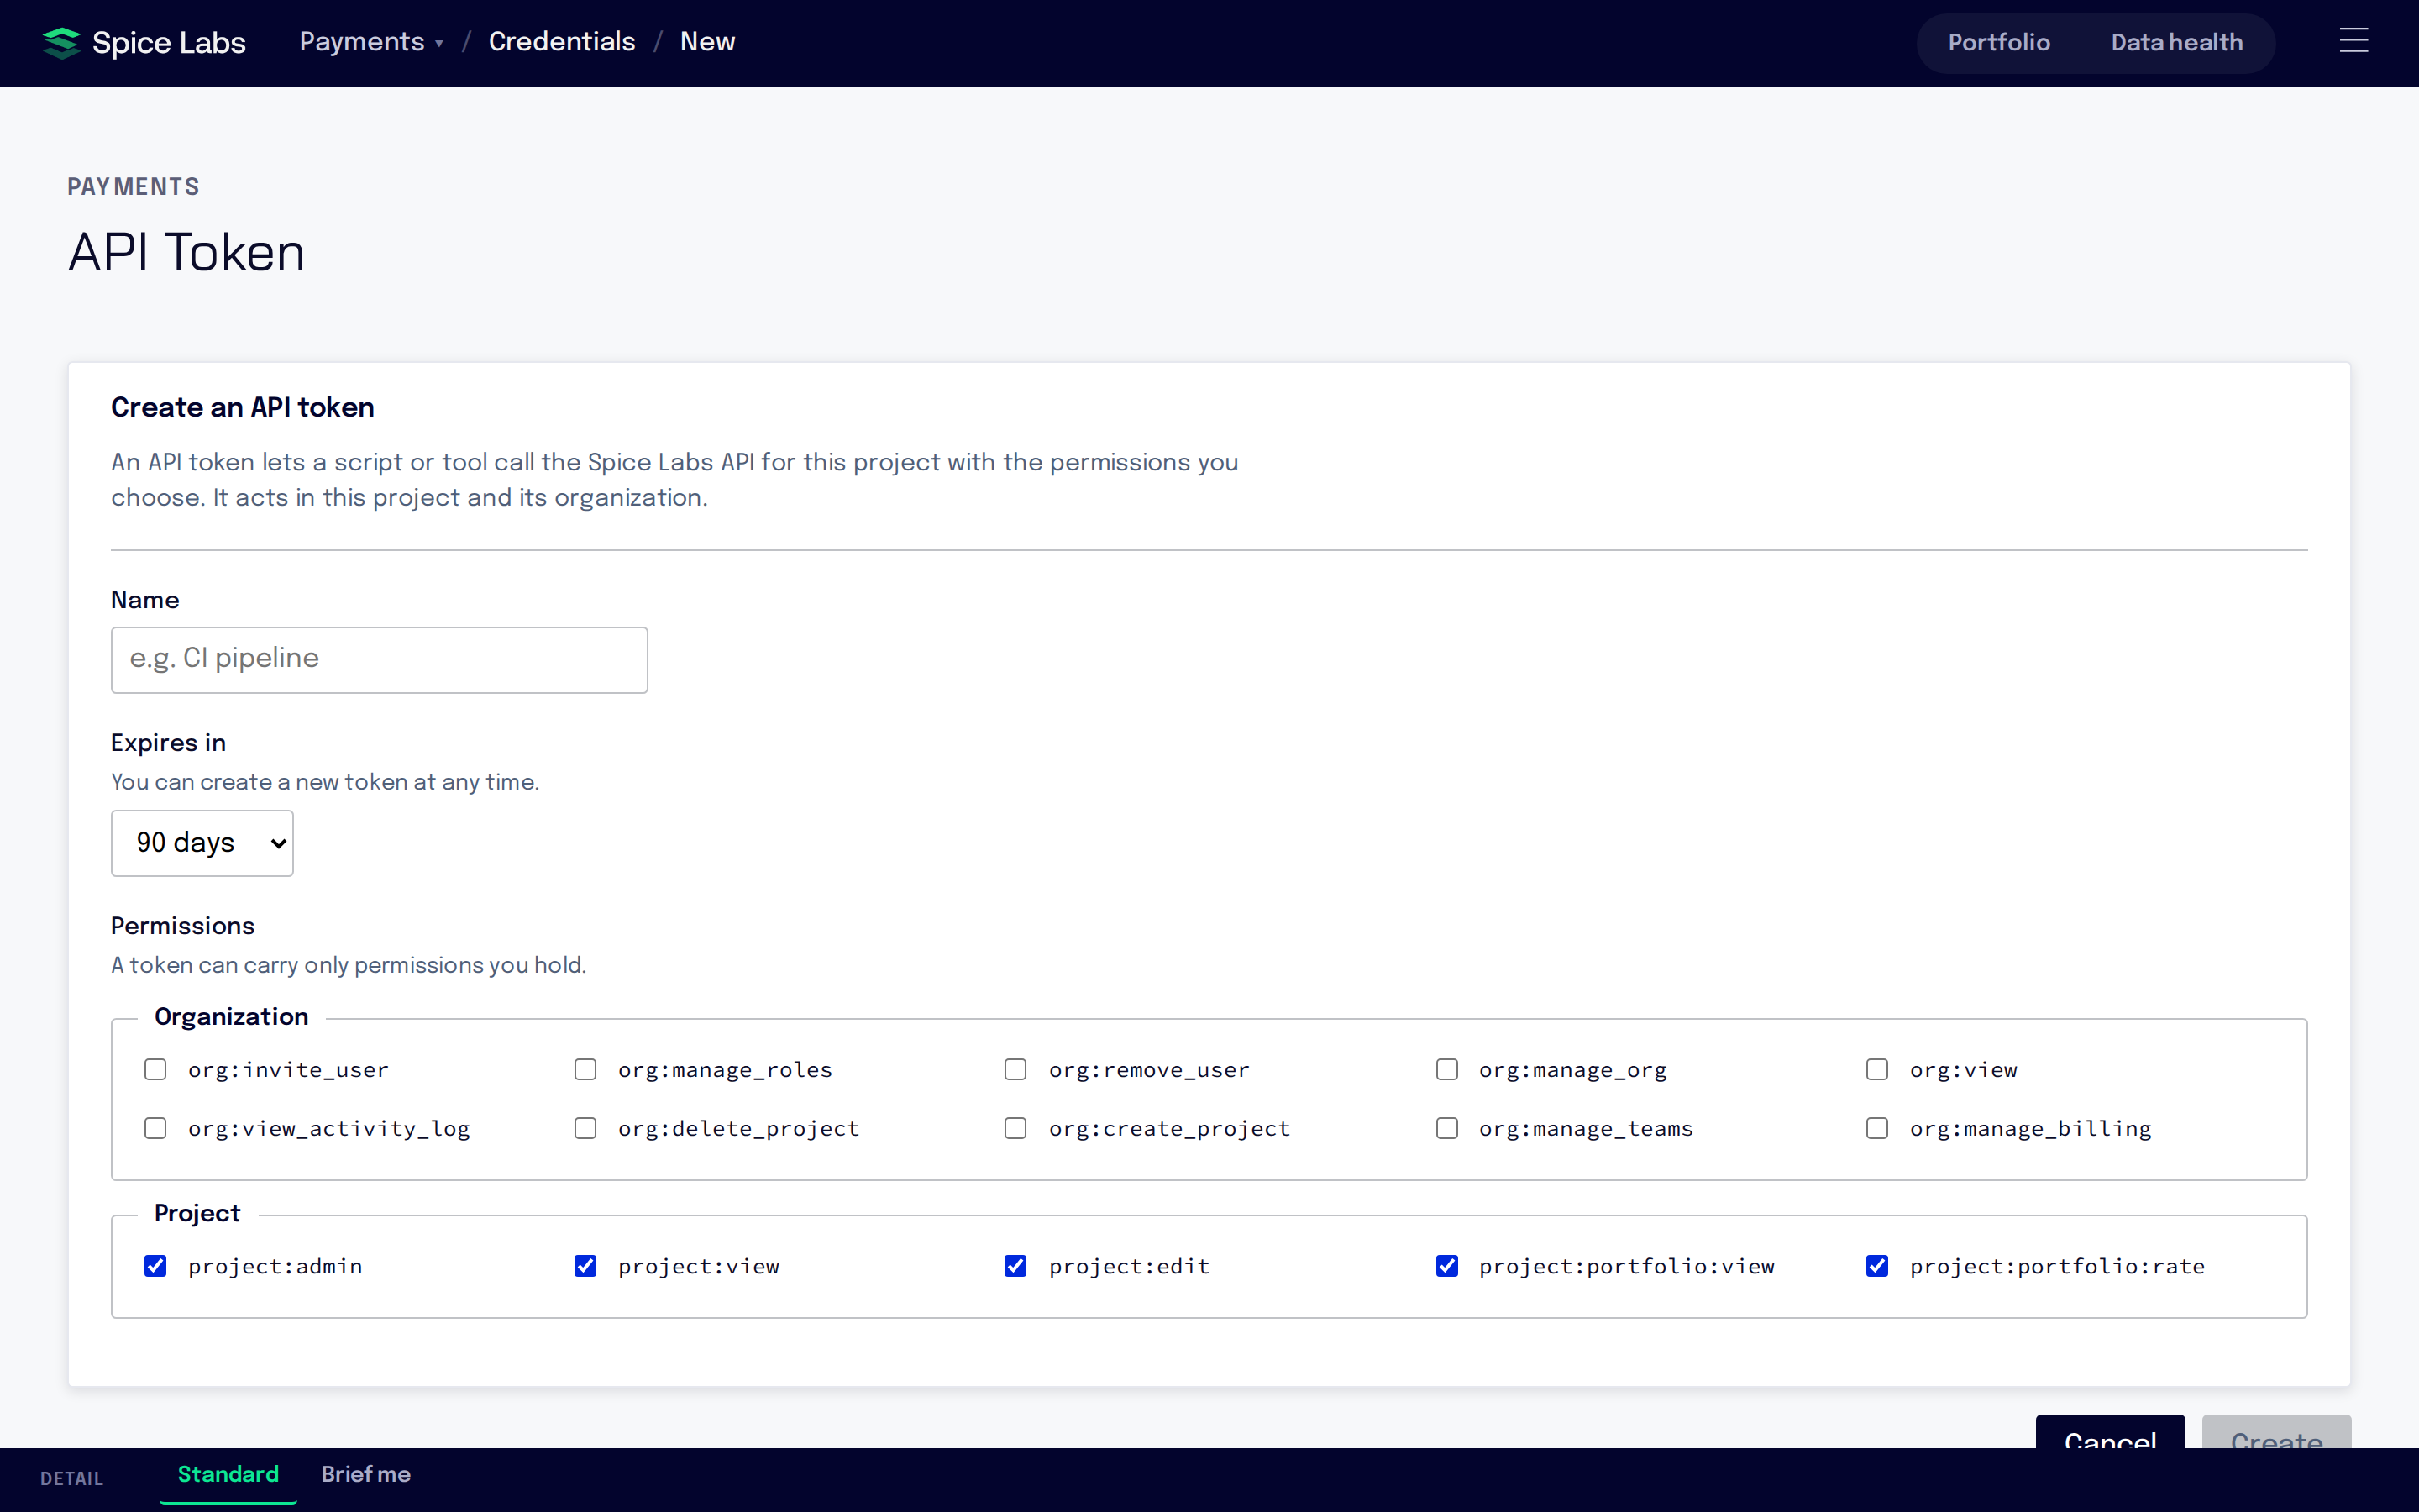This screenshot has height=1512, width=2419.
Task: Uncheck the project:view checkbox
Action: [585, 1266]
